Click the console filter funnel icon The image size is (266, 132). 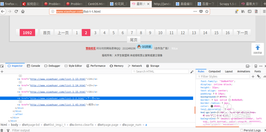coord(8,130)
